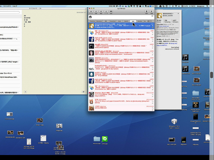Favorite the tweet with Apple logo avatar

[x=152, y=48]
